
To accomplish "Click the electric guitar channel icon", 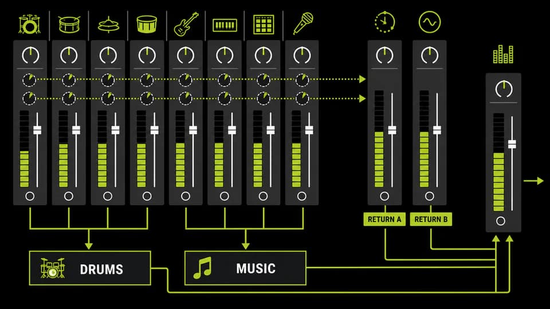I will point(186,24).
